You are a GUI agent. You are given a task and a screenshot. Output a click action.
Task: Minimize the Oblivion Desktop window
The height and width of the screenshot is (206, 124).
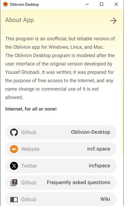click(87, 4)
